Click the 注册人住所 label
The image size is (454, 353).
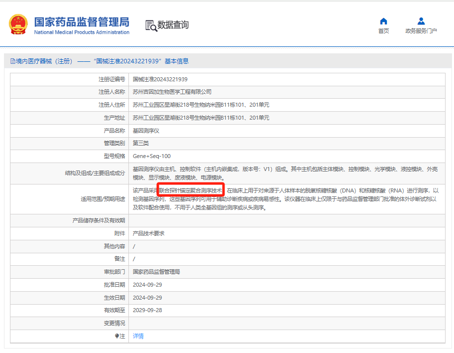(112, 105)
